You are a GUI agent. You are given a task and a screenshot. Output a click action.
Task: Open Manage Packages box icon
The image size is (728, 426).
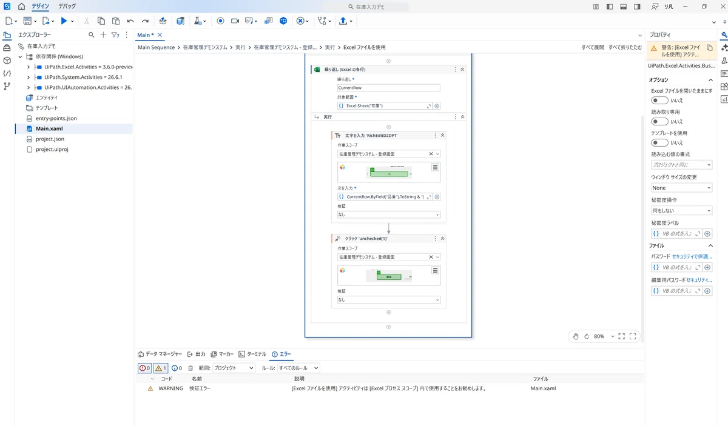(x=163, y=21)
